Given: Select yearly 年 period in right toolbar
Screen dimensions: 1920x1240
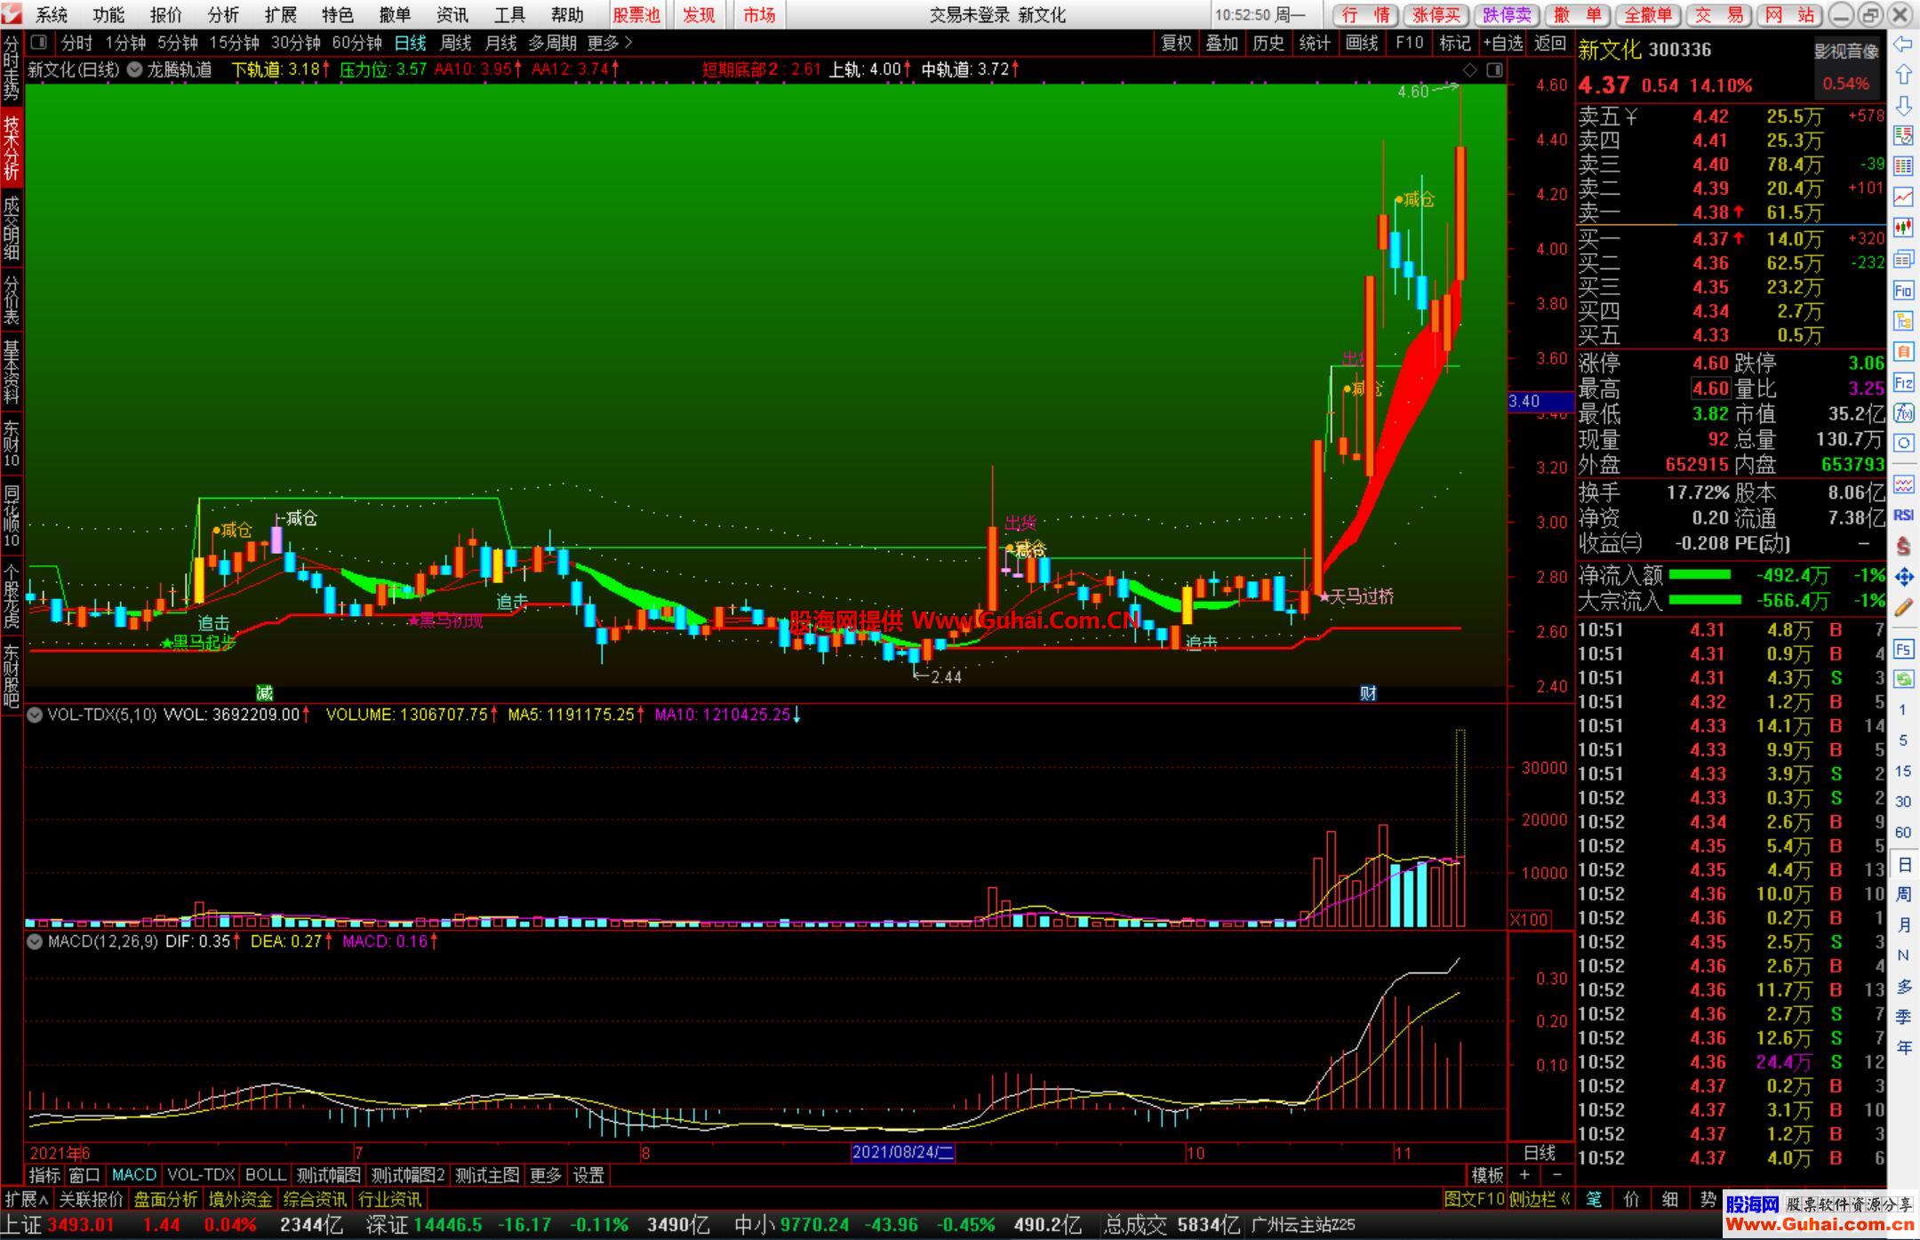Looking at the screenshot, I should [1903, 1047].
